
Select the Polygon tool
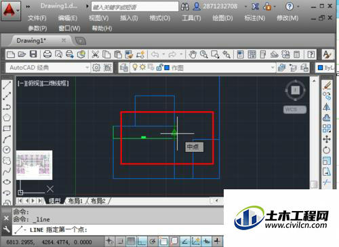click(x=7, y=117)
